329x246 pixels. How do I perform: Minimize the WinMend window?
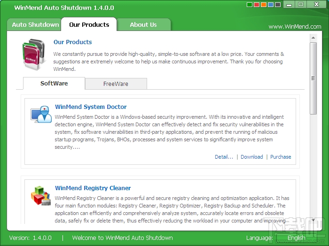point(289,4)
